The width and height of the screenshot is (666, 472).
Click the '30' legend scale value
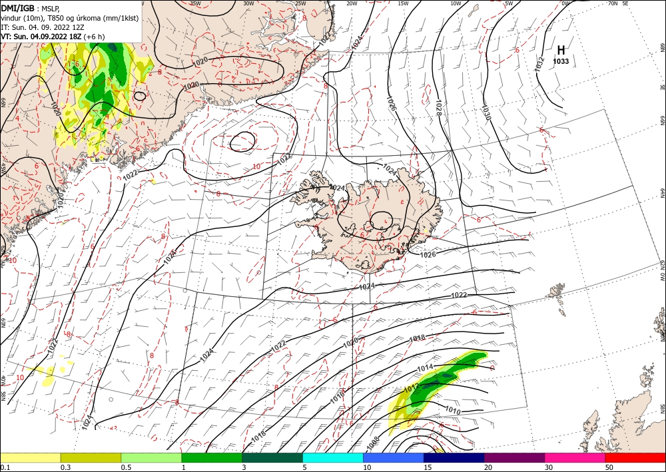click(x=549, y=467)
